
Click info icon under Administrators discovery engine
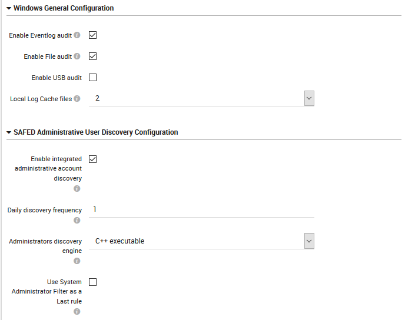click(x=77, y=261)
